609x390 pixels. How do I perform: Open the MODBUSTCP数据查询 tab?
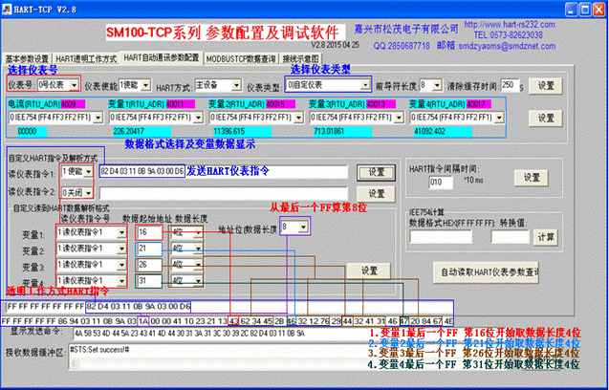[241, 59]
